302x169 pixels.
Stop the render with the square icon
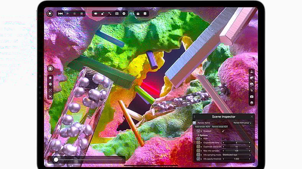click(82, 13)
